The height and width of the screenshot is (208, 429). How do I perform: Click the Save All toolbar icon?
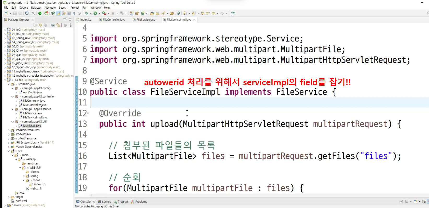click(x=20, y=13)
